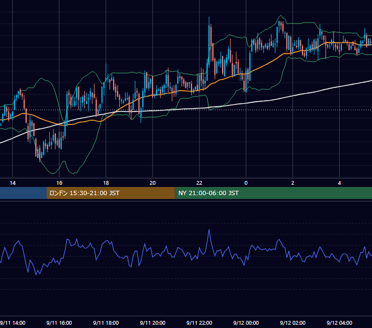
Task: Click the 9/11 18:00 time label
Action: click(x=106, y=323)
